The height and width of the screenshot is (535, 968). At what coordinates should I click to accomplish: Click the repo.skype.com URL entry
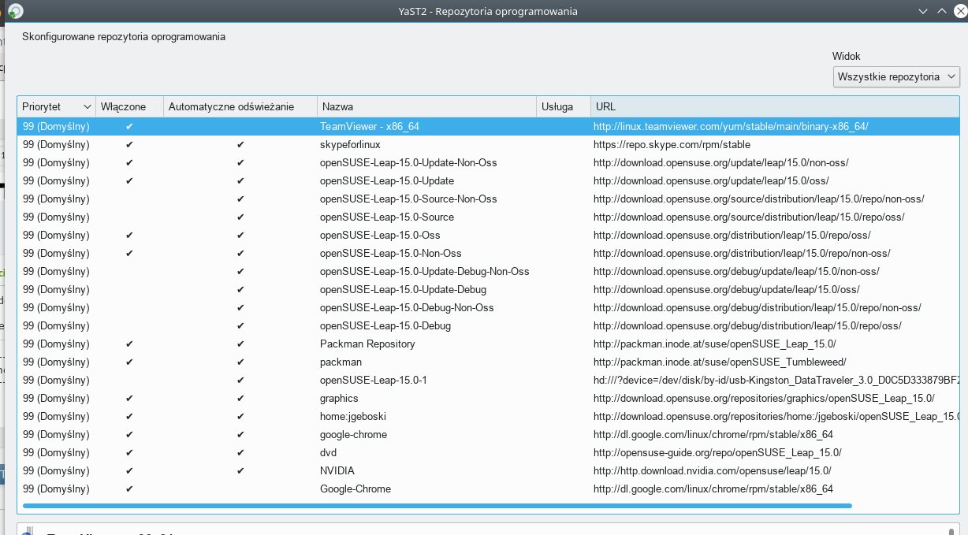(672, 145)
